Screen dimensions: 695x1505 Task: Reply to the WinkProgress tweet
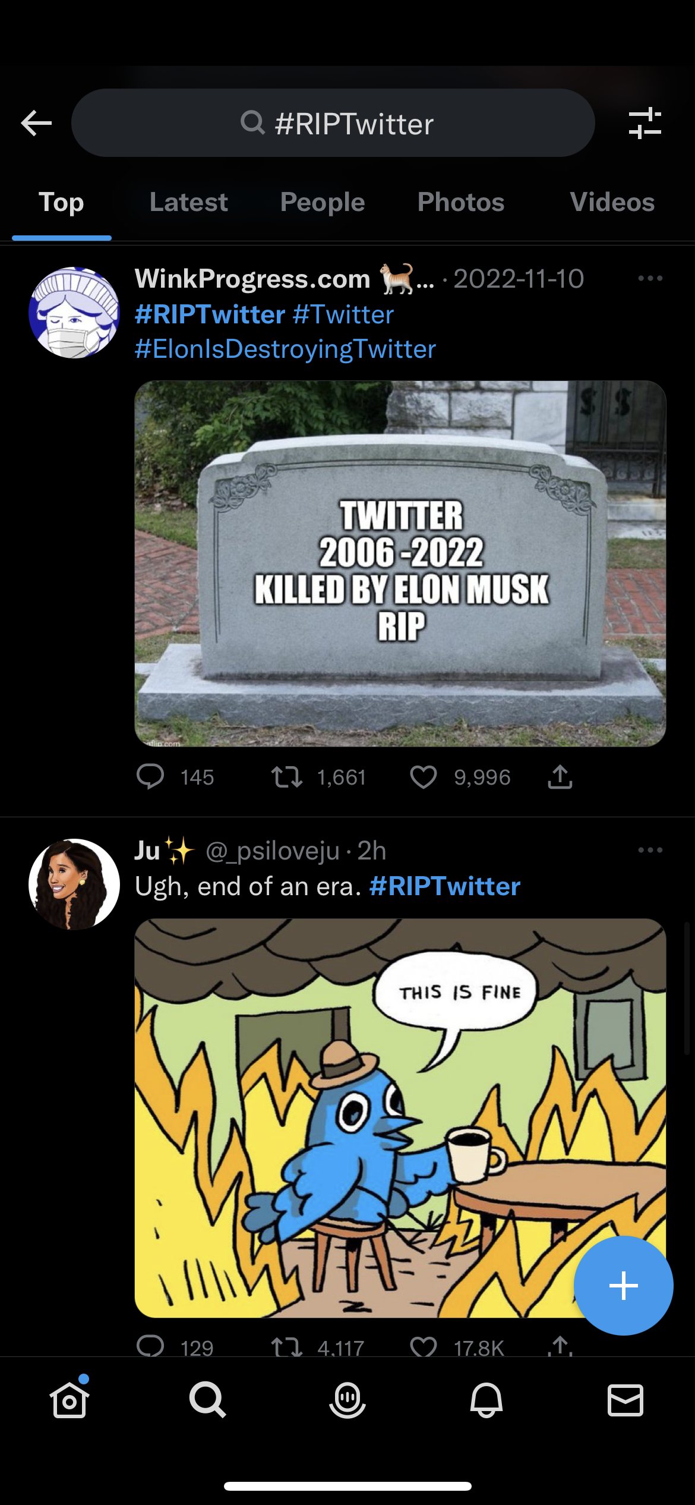tap(150, 777)
